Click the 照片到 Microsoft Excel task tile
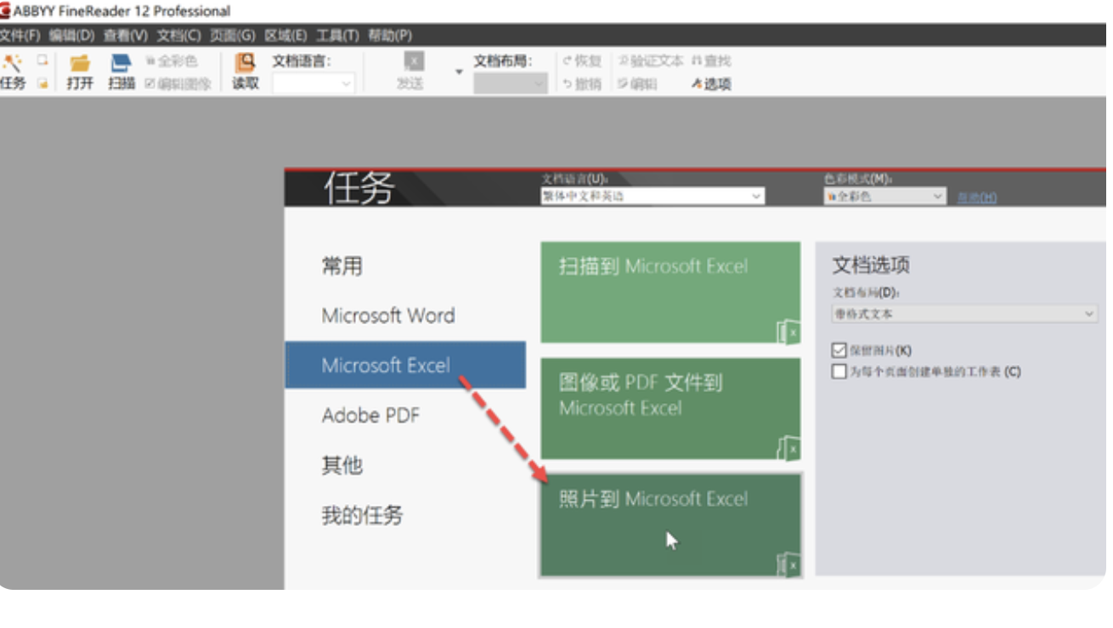This screenshot has width=1113, height=628. 670,524
